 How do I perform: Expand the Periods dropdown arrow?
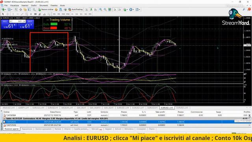tap(133, 9)
